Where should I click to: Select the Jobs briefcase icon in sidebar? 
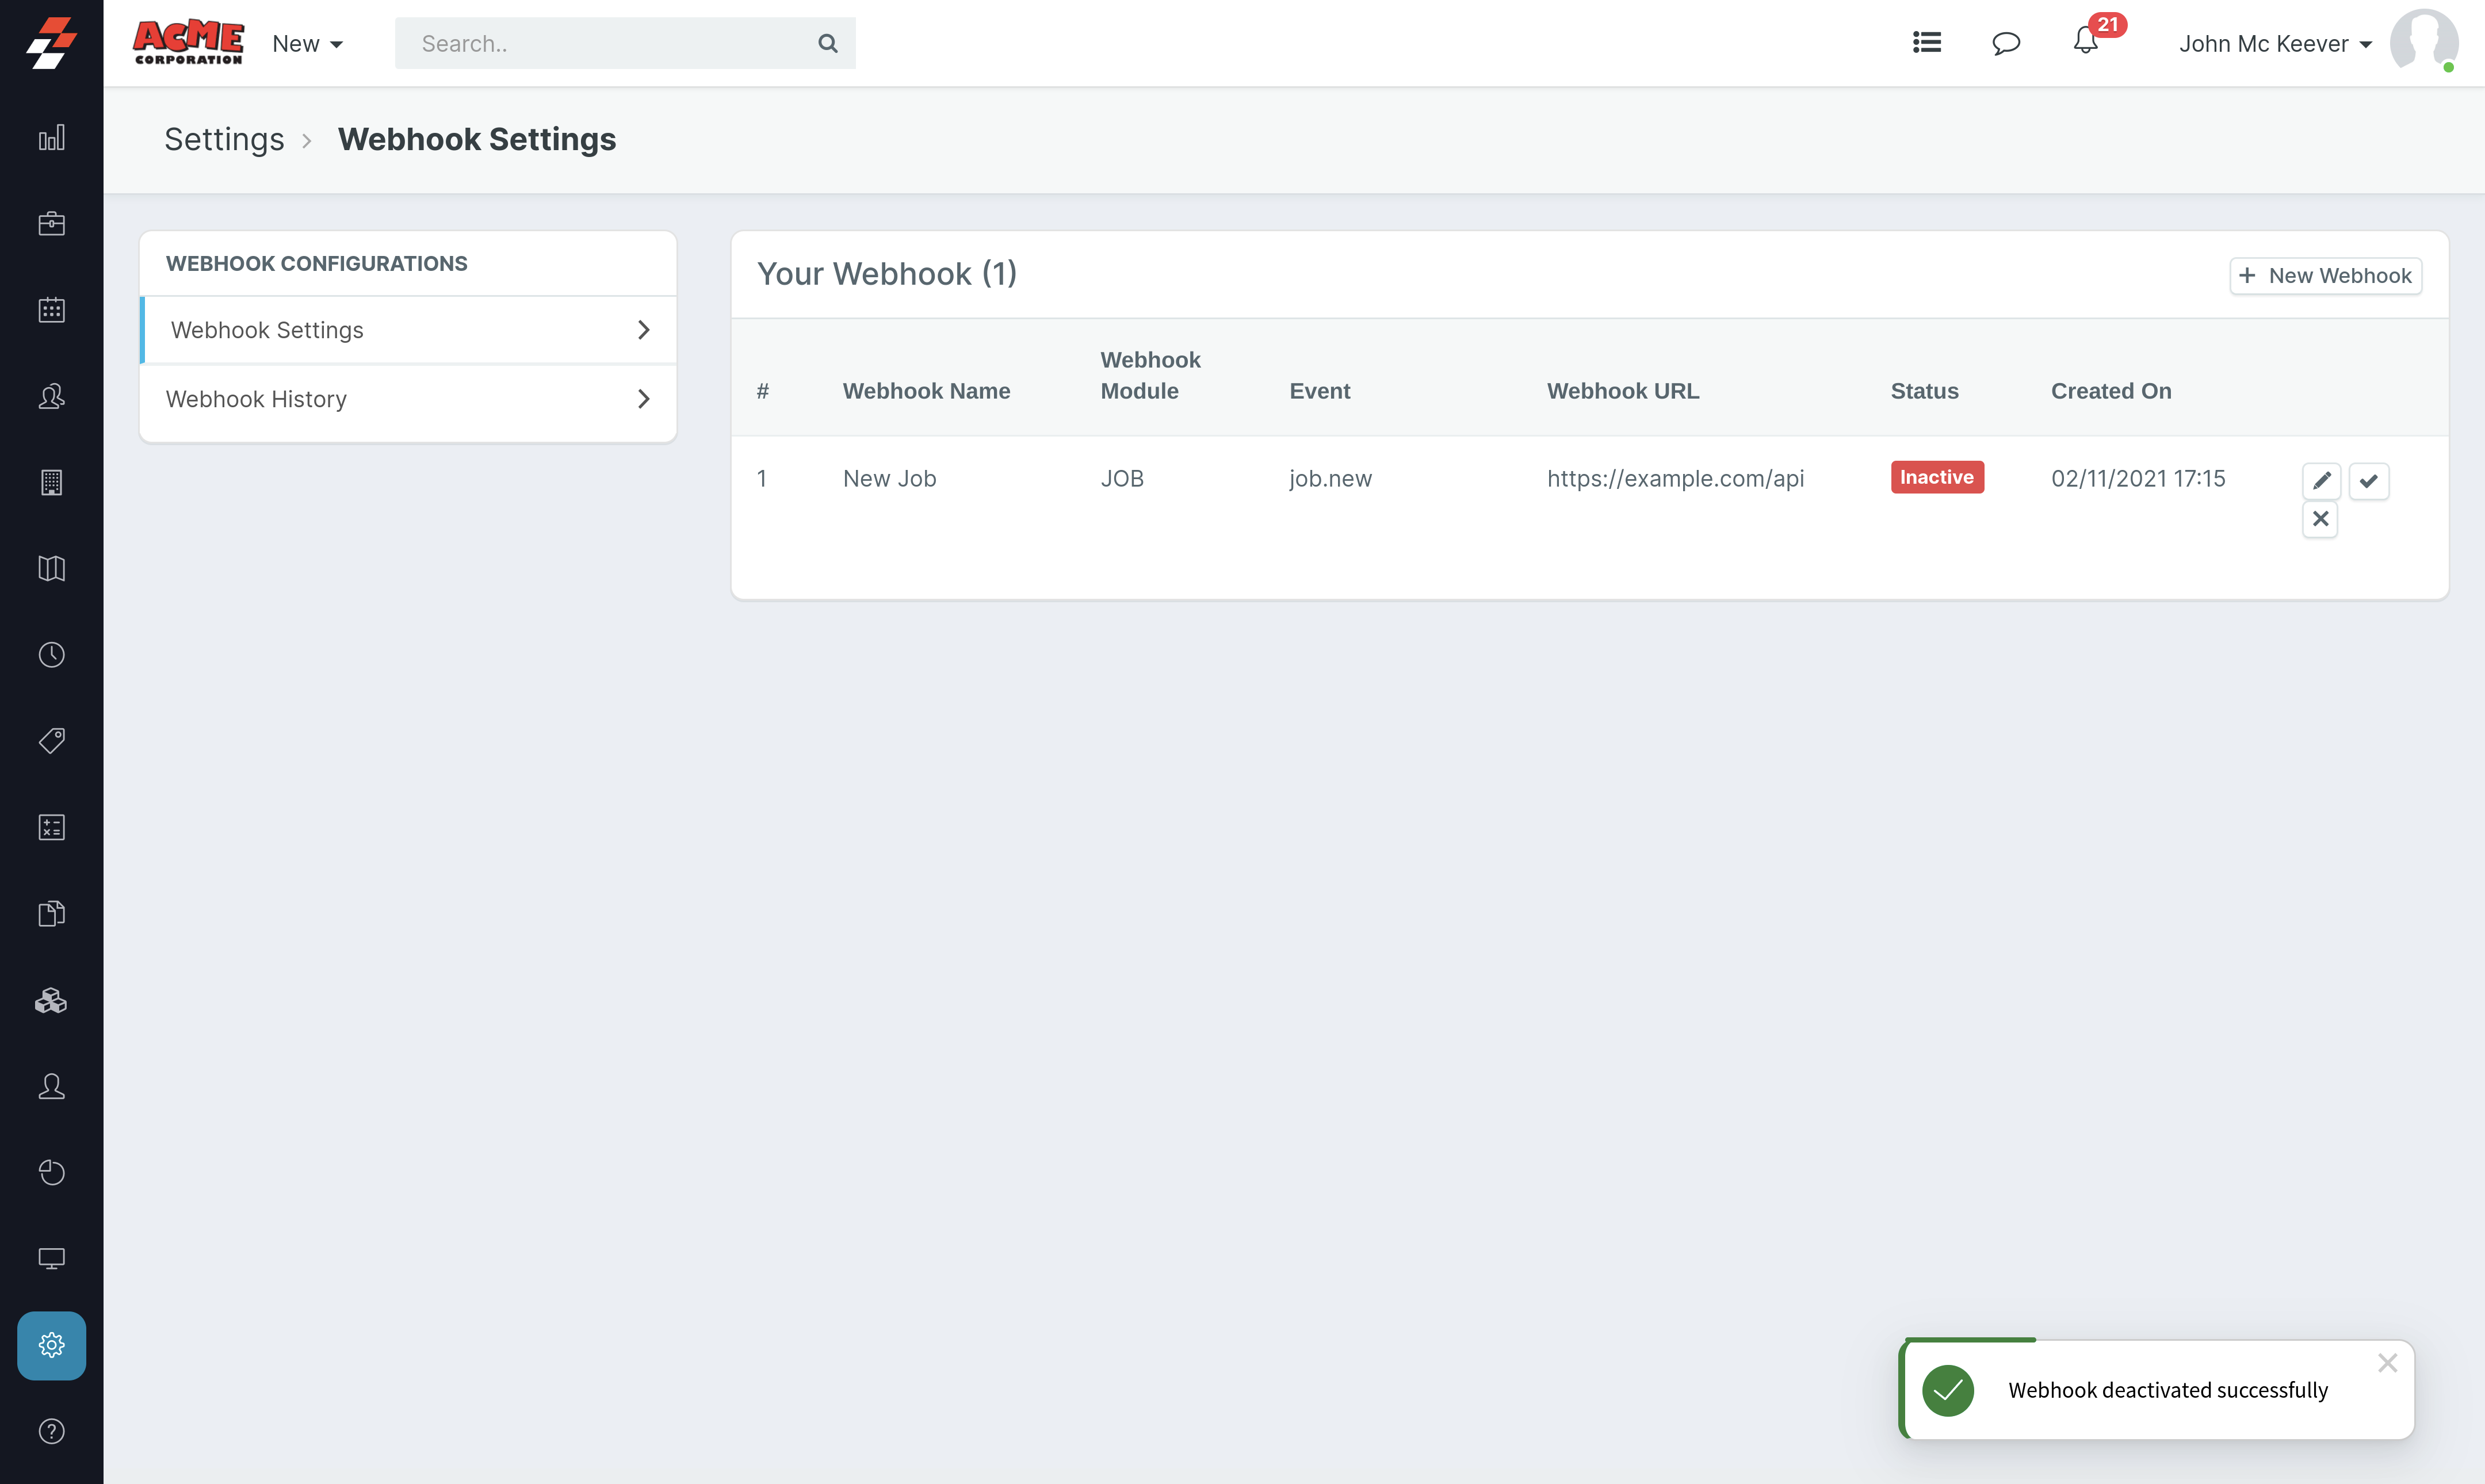click(x=51, y=224)
